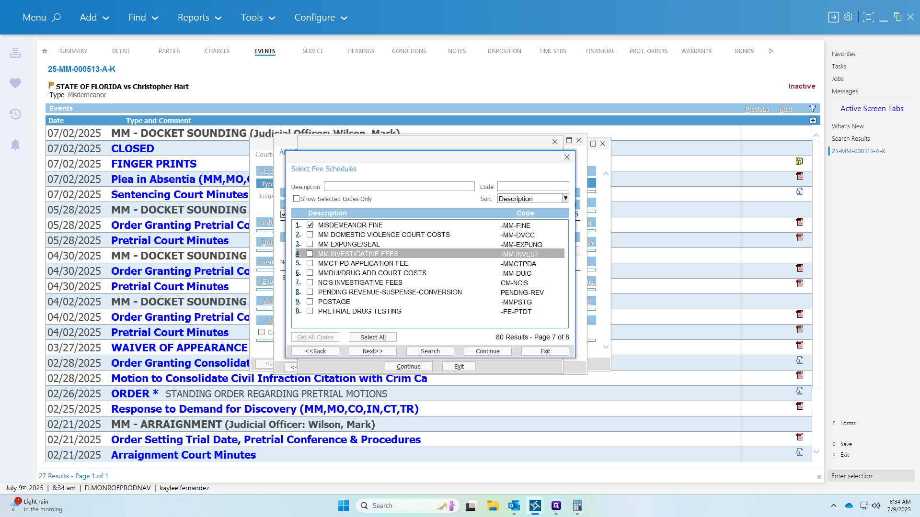
Task: Open PDF icon for Response to Demand for Discovery
Action: (x=799, y=406)
